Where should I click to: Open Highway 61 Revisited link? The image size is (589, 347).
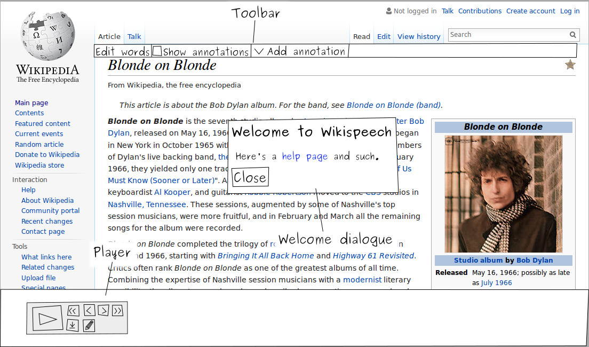click(373, 256)
